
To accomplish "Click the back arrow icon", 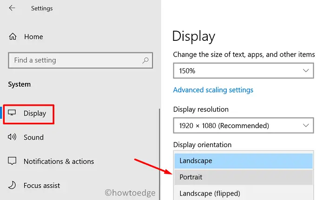I will coord(12,8).
